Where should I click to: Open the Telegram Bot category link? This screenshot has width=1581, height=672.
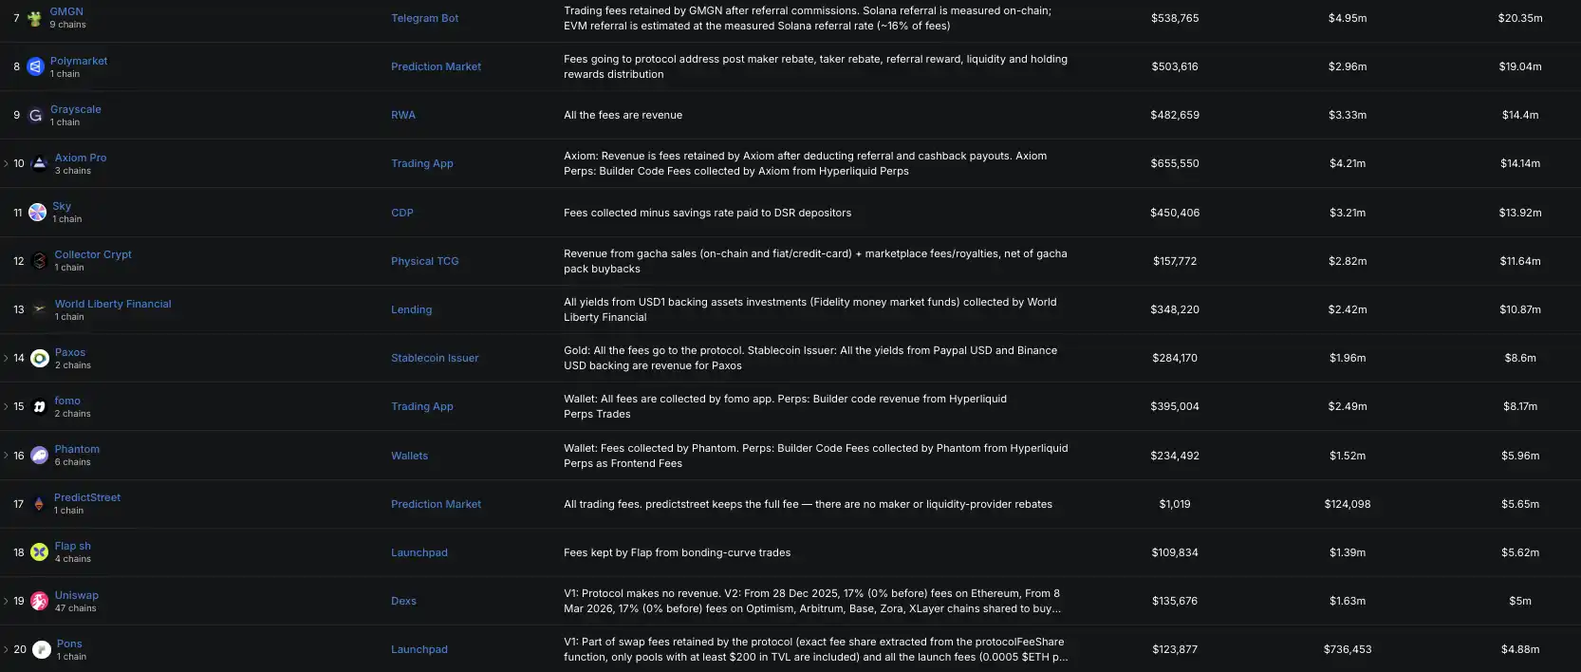424,18
